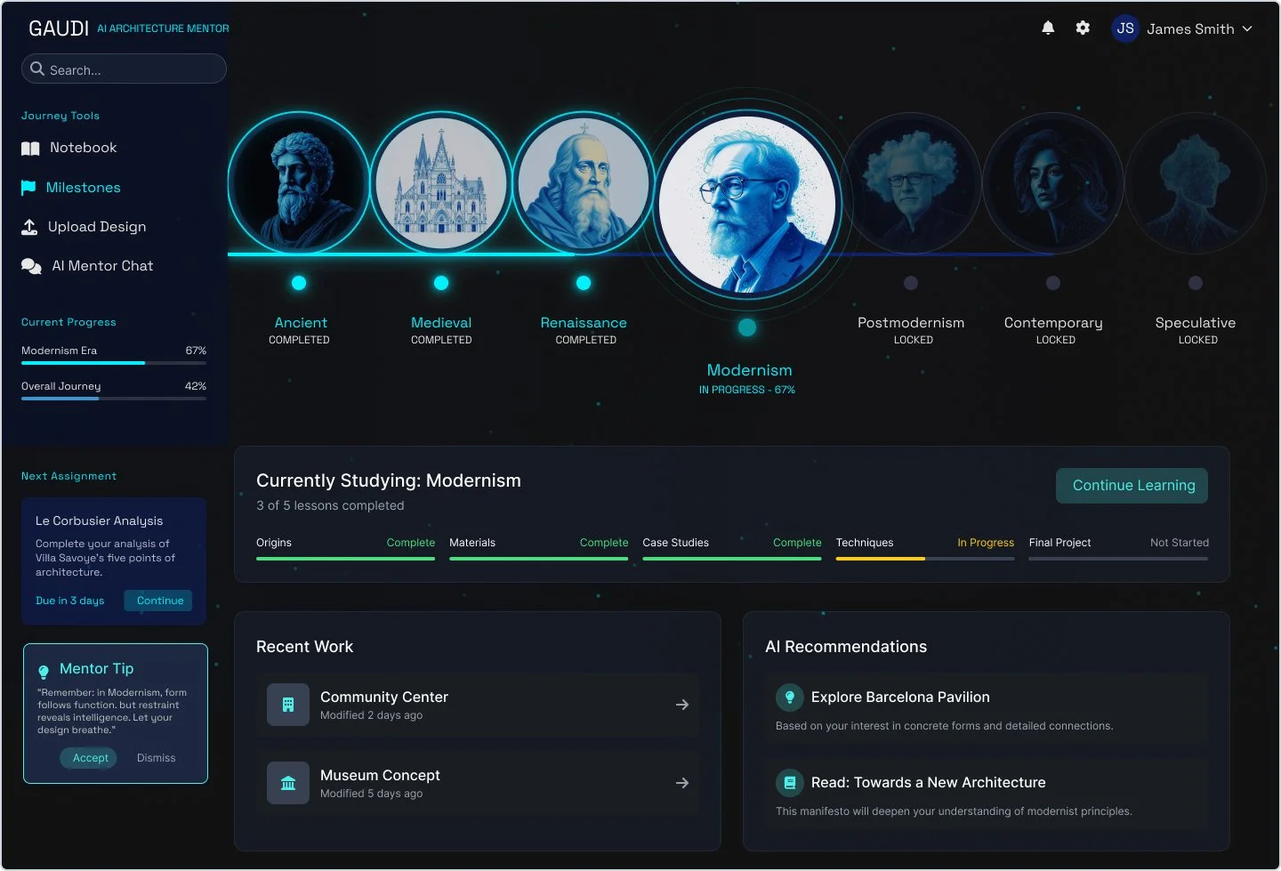Open Community Center via its arrow
The height and width of the screenshot is (871, 1281).
[x=682, y=705]
